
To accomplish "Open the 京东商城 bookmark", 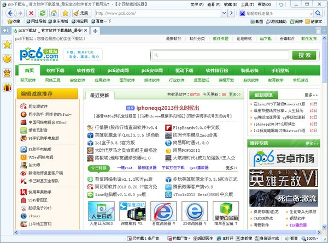I will tap(58, 21).
